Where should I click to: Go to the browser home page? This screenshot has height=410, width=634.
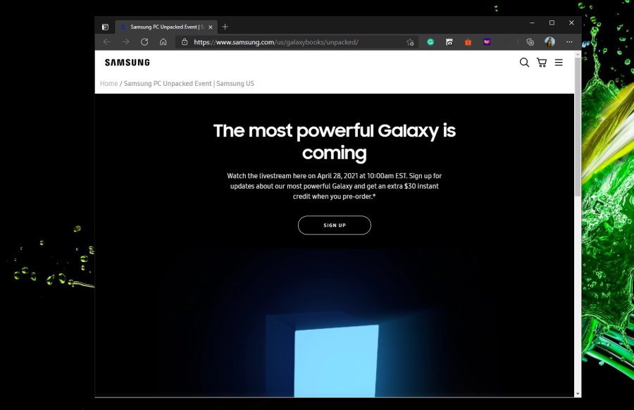tap(163, 42)
